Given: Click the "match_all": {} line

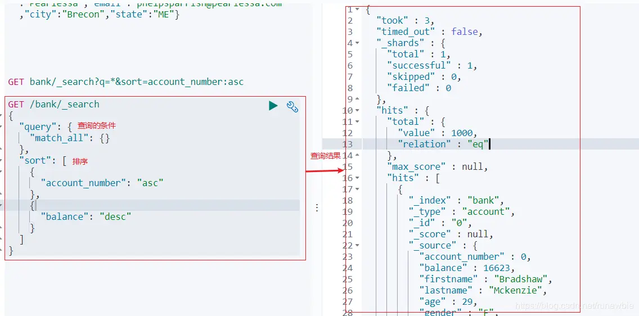Looking at the screenshot, I should tap(70, 138).
